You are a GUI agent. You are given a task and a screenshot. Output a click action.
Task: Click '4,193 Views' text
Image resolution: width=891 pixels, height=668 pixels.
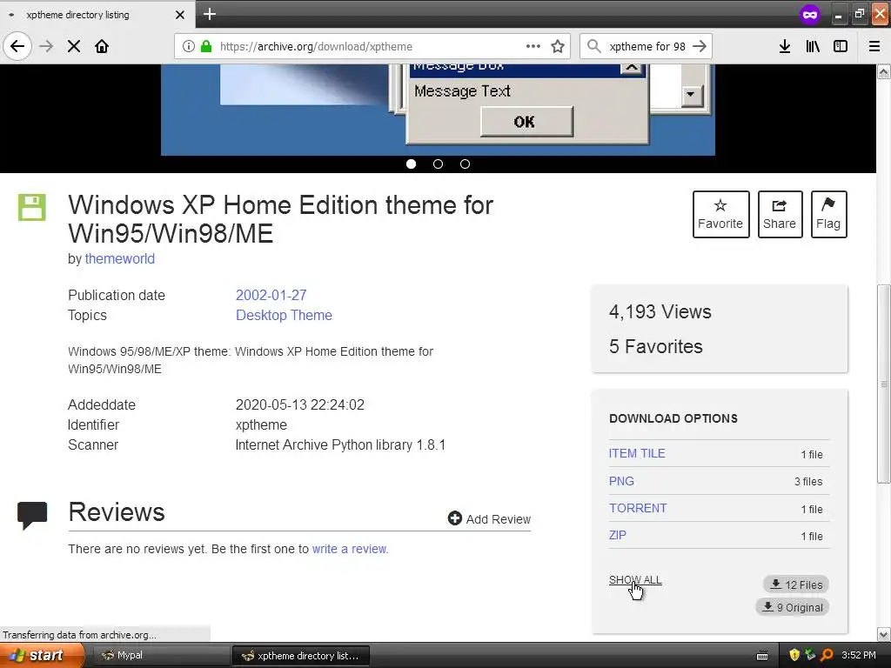[x=660, y=312]
